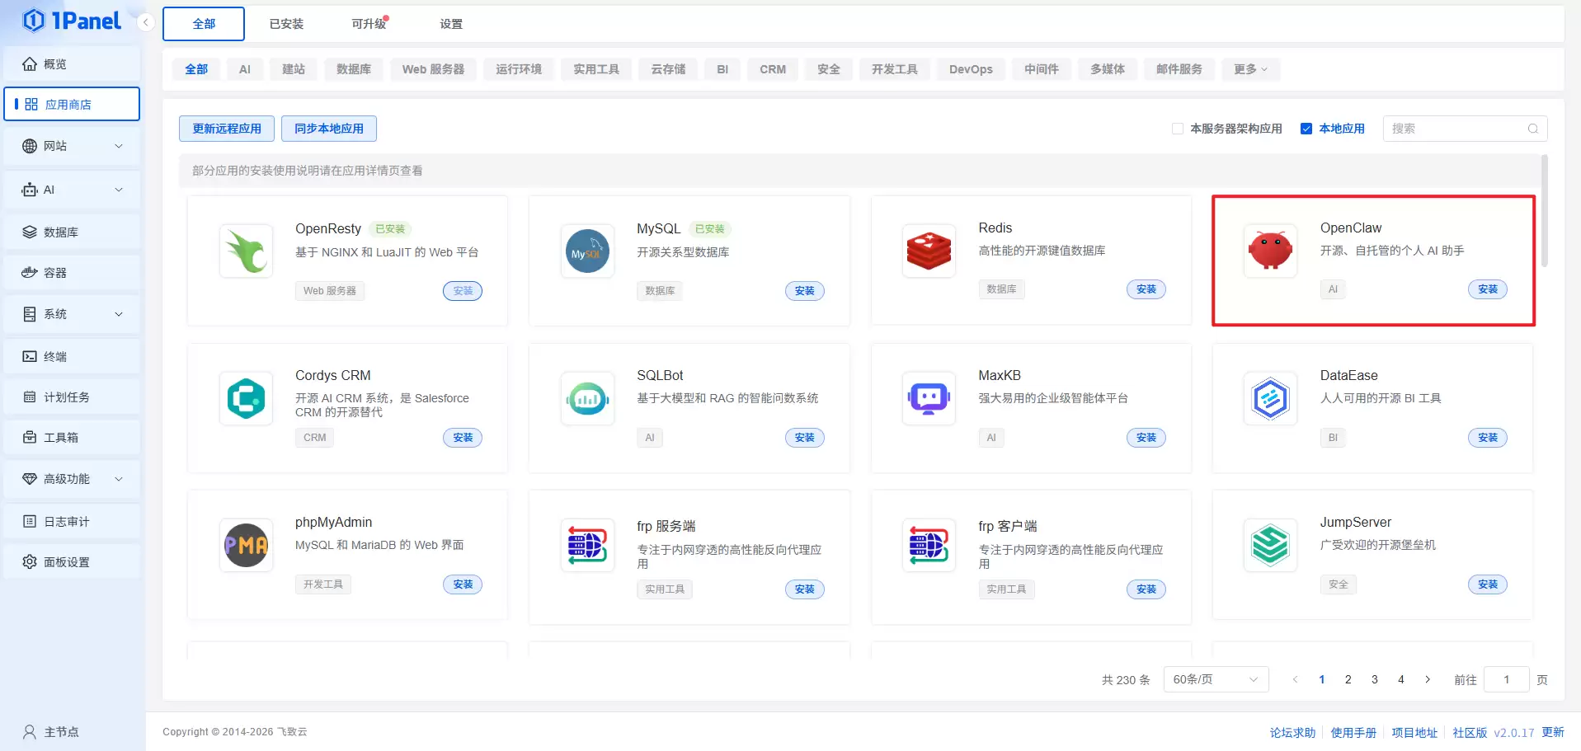Image resolution: width=1581 pixels, height=751 pixels.
Task: Open the 60条/页 page size dropdown
Action: click(1215, 678)
